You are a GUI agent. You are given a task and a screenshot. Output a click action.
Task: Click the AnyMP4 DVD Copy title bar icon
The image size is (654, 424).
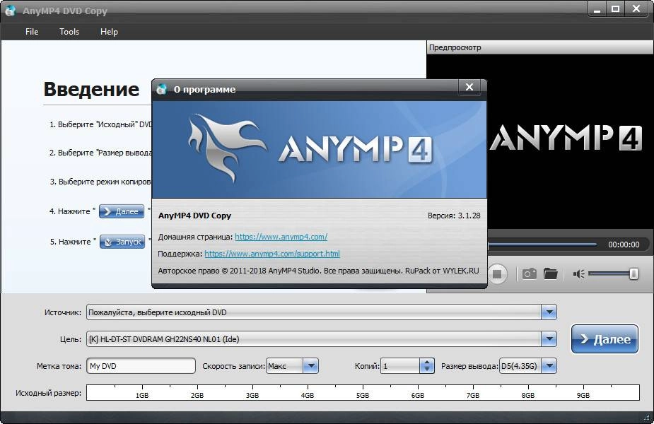coord(10,11)
